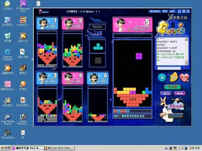Click the brown sign held by kangaroo

[176, 115]
